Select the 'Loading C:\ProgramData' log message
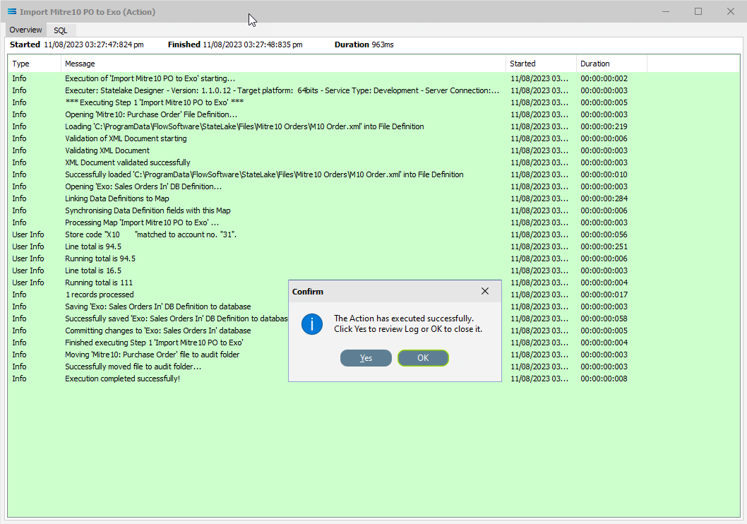747x524 pixels. click(373, 126)
